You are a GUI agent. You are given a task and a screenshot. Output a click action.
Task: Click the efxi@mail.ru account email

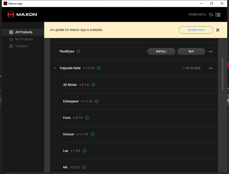pos(197,14)
